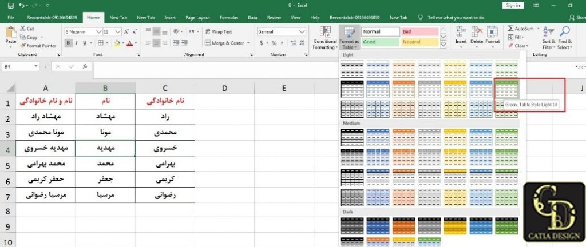Click the Orientation text rotation icon
This screenshot has height=247, width=586.
[x=177, y=31]
